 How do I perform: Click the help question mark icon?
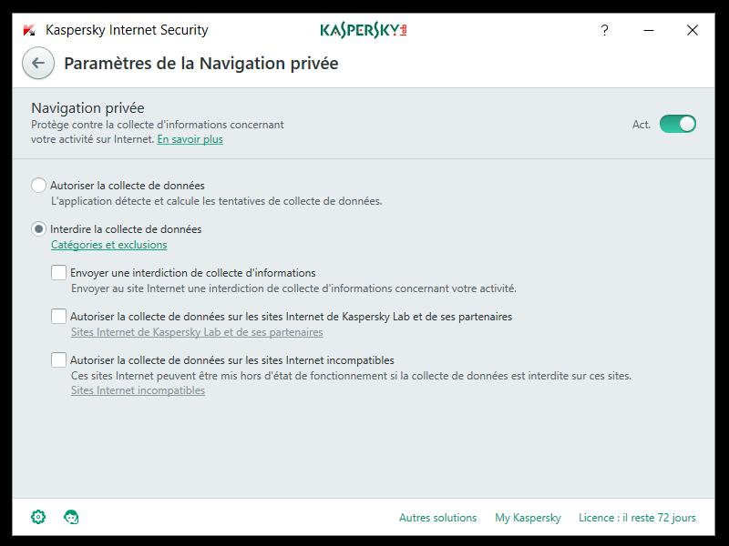(604, 30)
